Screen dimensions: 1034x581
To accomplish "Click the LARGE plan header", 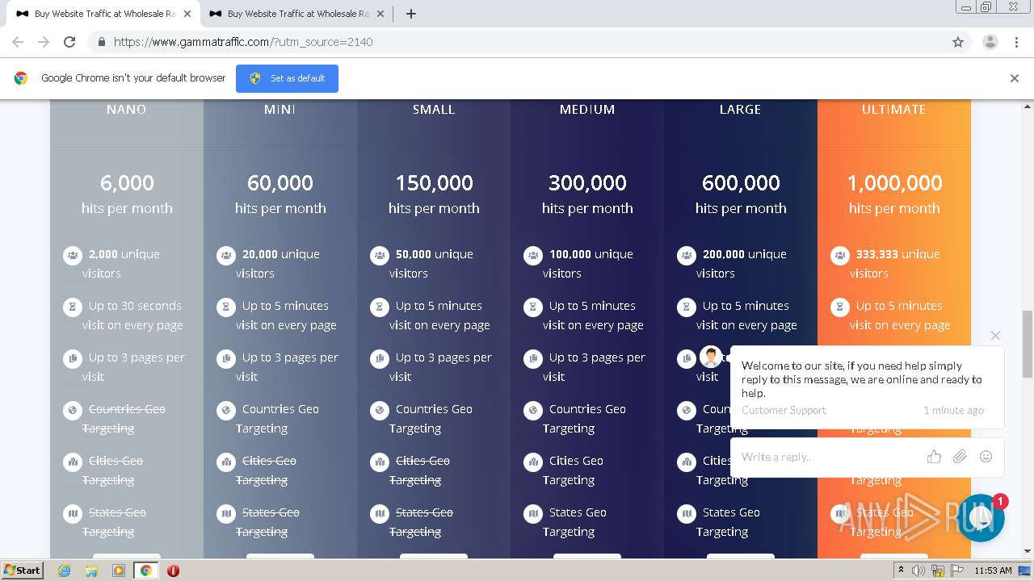I will pos(741,109).
